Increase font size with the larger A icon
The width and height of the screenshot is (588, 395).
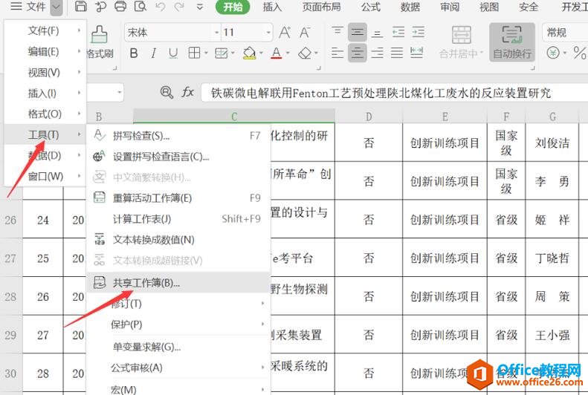(x=285, y=33)
